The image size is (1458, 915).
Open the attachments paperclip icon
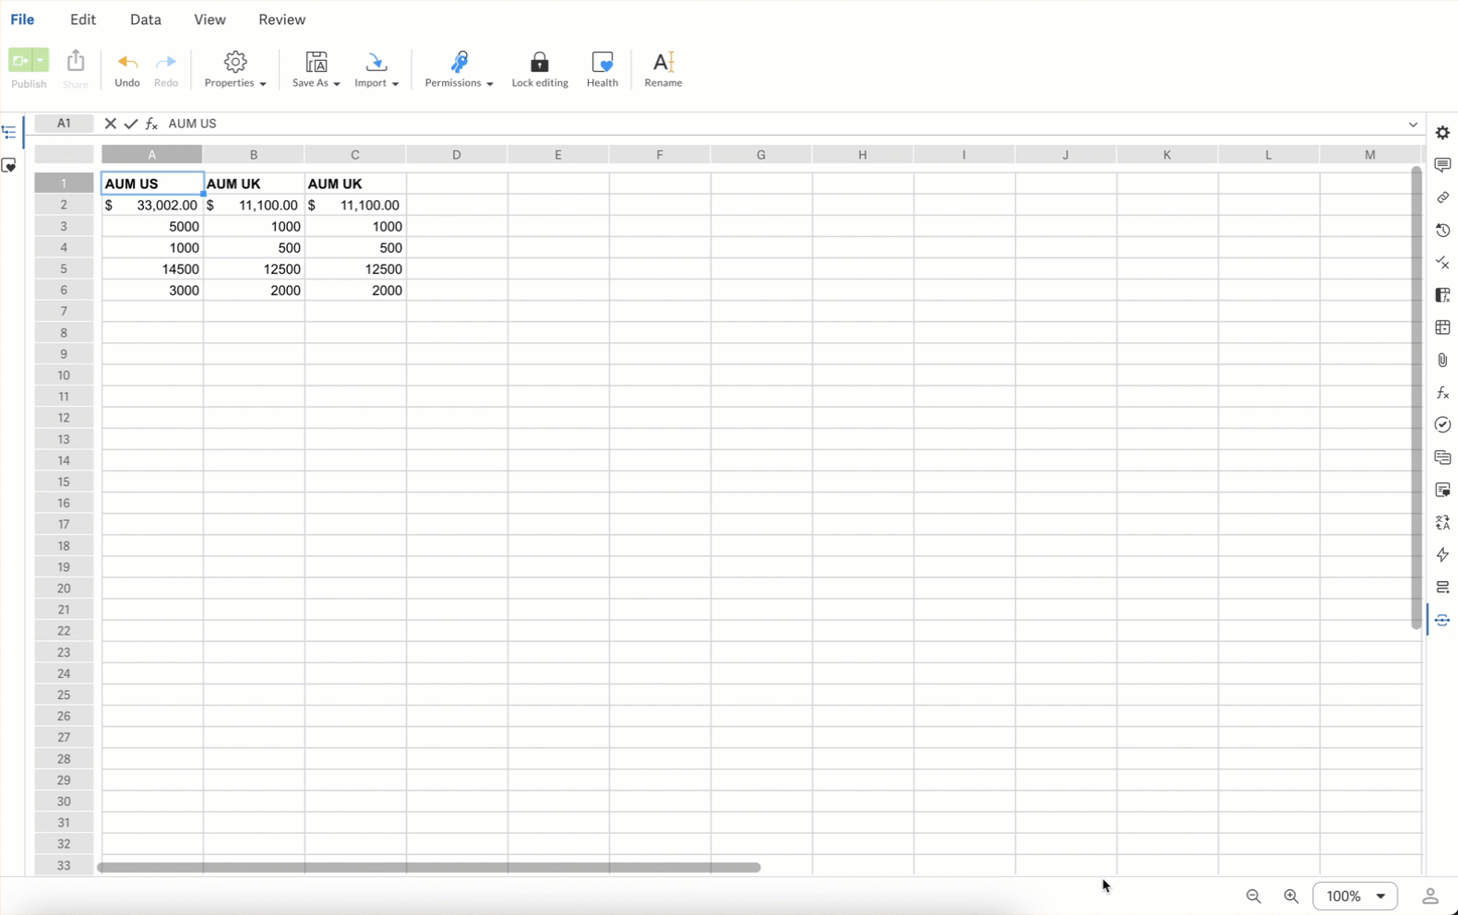(1443, 361)
